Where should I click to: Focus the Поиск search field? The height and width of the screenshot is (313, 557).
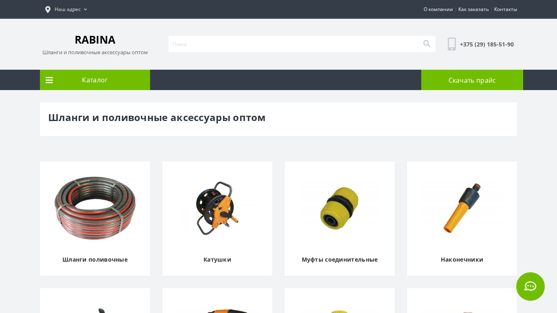tap(293, 44)
